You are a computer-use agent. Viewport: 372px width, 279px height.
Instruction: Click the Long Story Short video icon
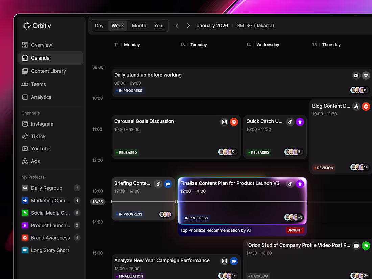pos(25,250)
